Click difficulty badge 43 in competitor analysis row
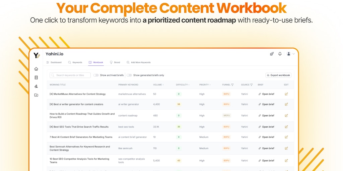This screenshot has height=171, width=343. 179,161
